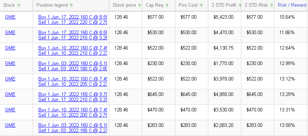Viewport: 308px width, 136px height.
Task: Click help icon next to Stock header
Action: [x=19, y=6]
